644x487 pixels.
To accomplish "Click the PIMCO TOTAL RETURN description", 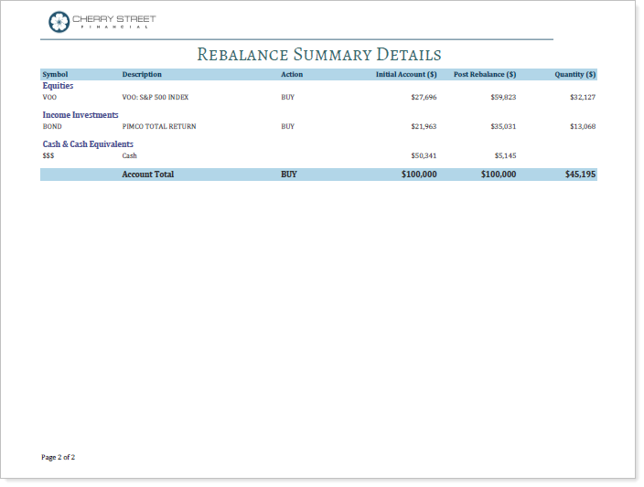I will click(x=159, y=126).
